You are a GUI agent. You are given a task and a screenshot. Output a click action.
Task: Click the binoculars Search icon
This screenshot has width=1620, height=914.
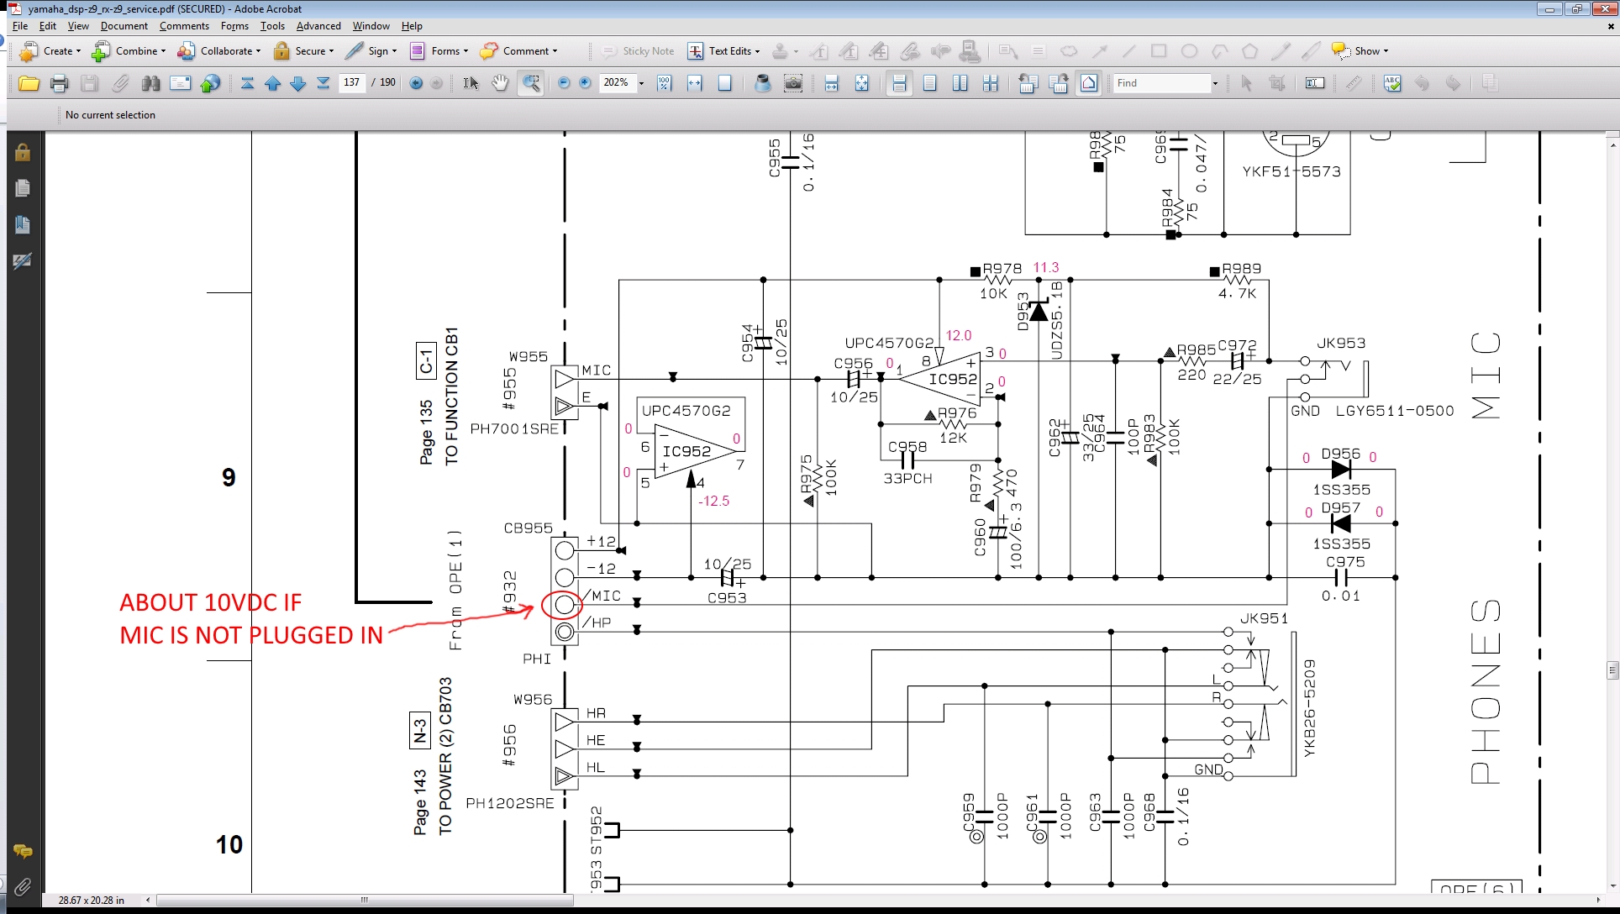click(x=150, y=83)
